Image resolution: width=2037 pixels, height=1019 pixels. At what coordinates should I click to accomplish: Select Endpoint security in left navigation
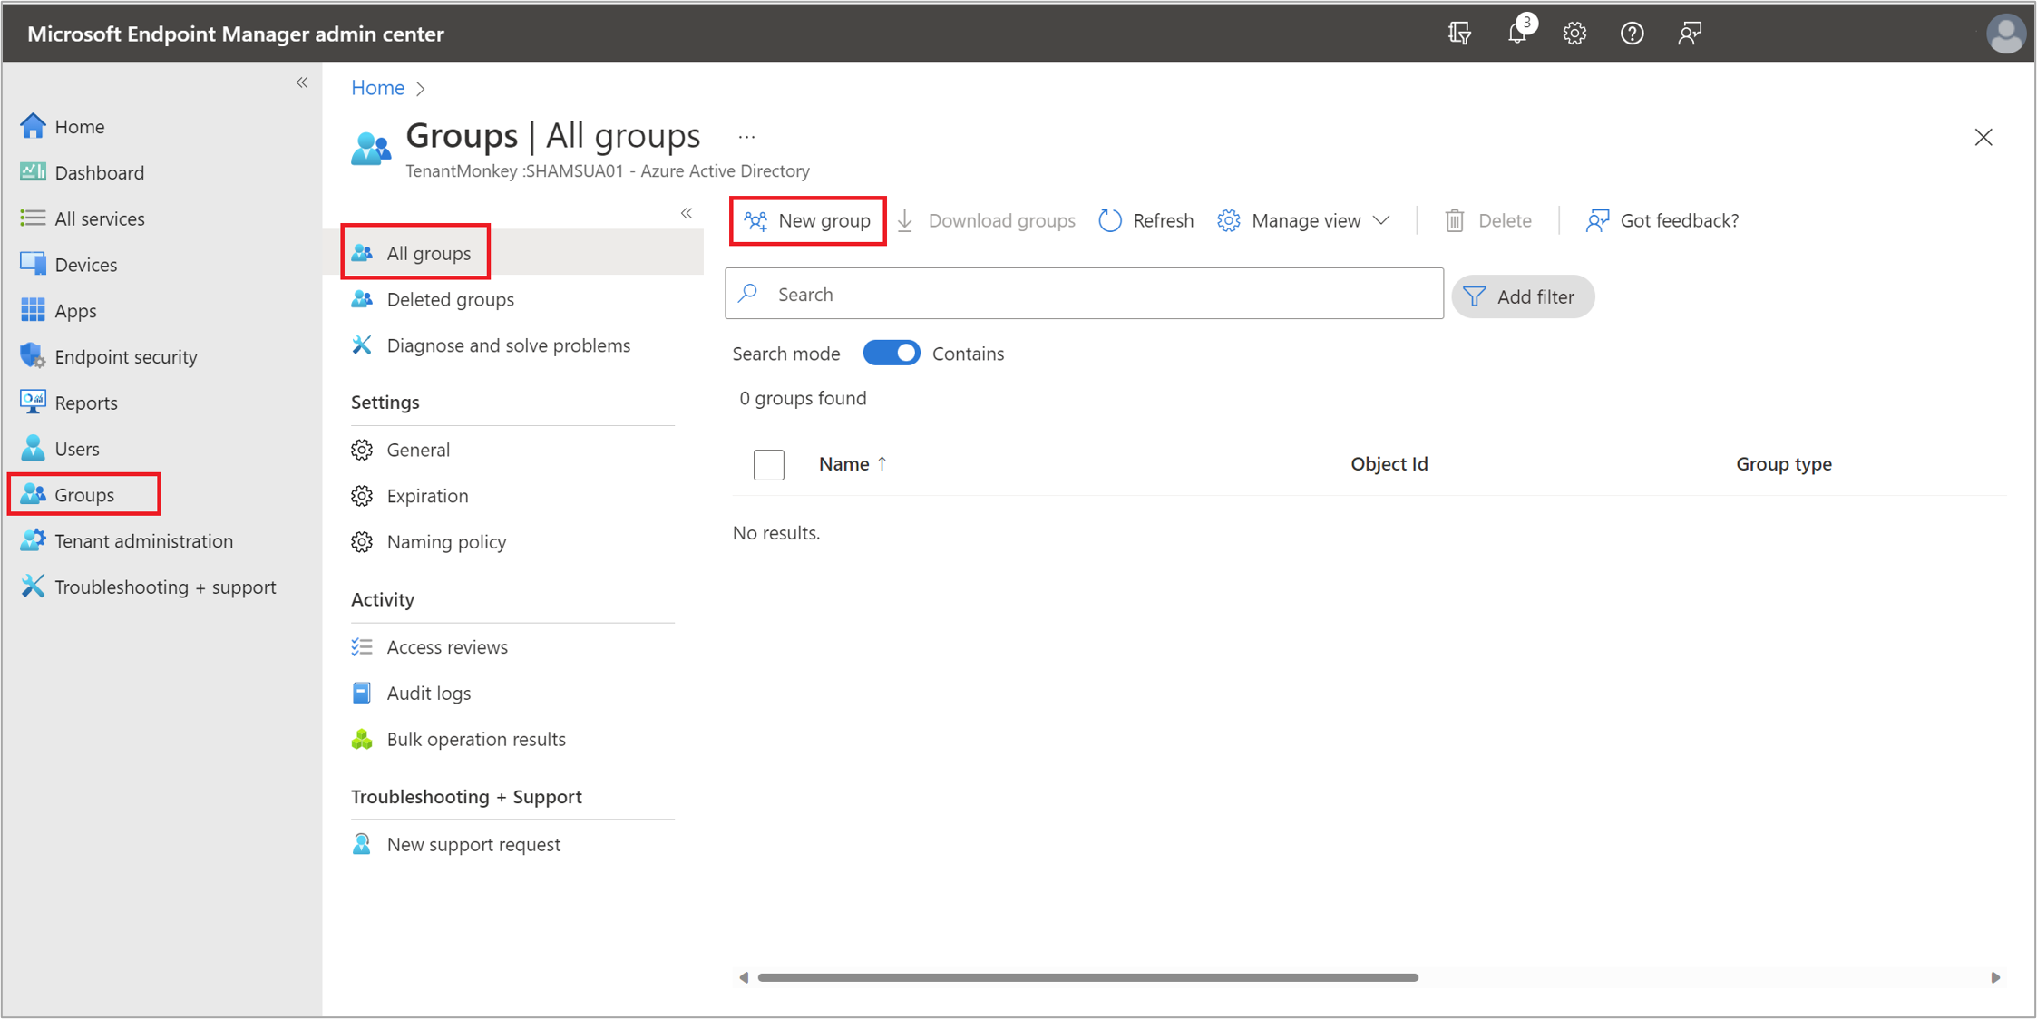click(125, 356)
